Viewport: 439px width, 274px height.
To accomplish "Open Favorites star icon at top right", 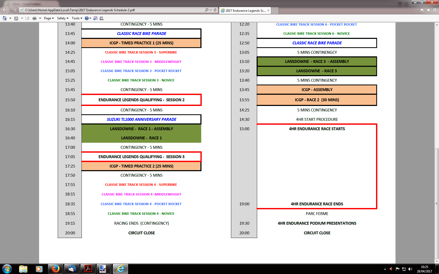I will pyautogui.click(x=428, y=10).
